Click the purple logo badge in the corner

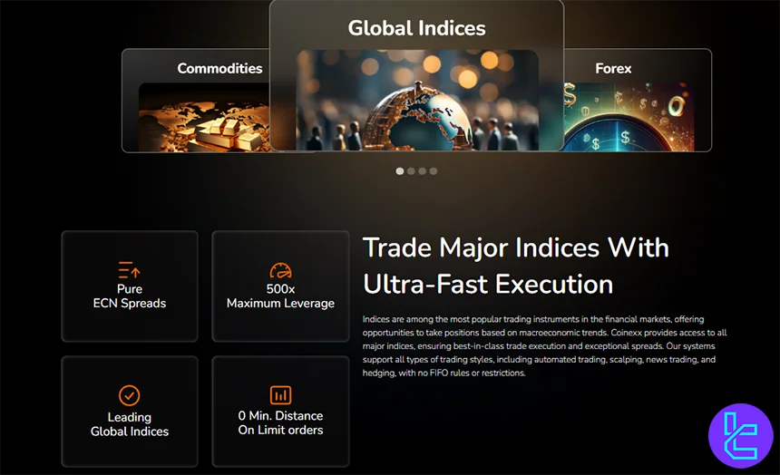[741, 436]
